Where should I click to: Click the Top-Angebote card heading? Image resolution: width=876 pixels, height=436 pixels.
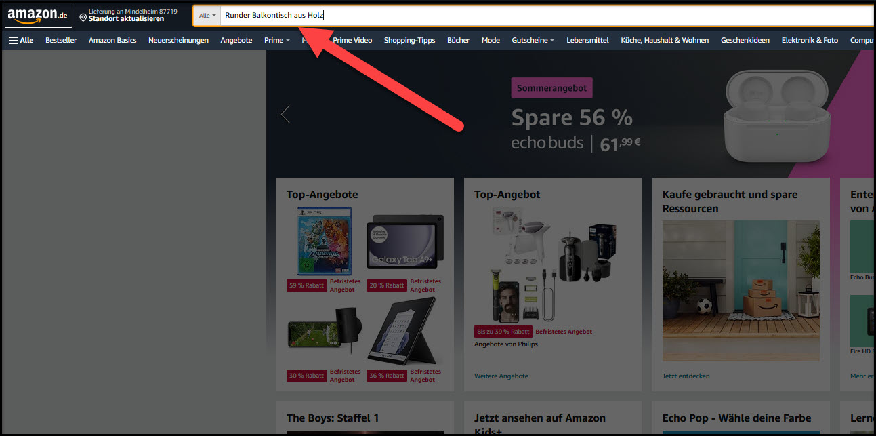(322, 195)
